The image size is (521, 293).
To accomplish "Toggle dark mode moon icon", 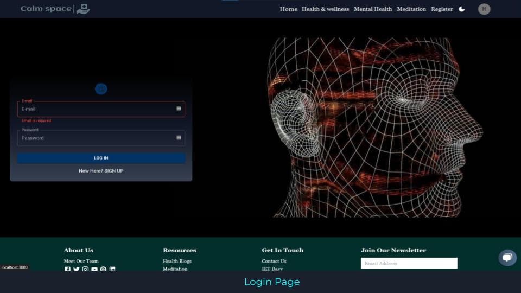I will pyautogui.click(x=461, y=9).
